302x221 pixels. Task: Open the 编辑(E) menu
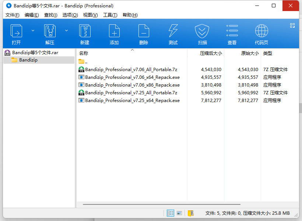tap(32, 15)
